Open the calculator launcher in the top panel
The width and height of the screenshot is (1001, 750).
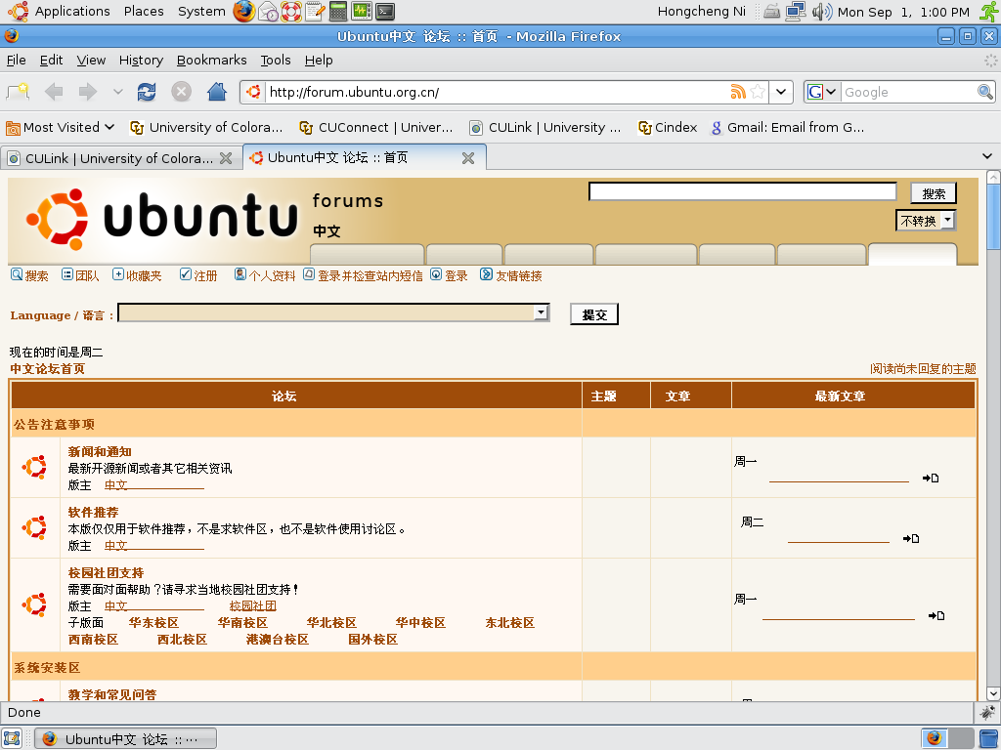pyautogui.click(x=337, y=12)
